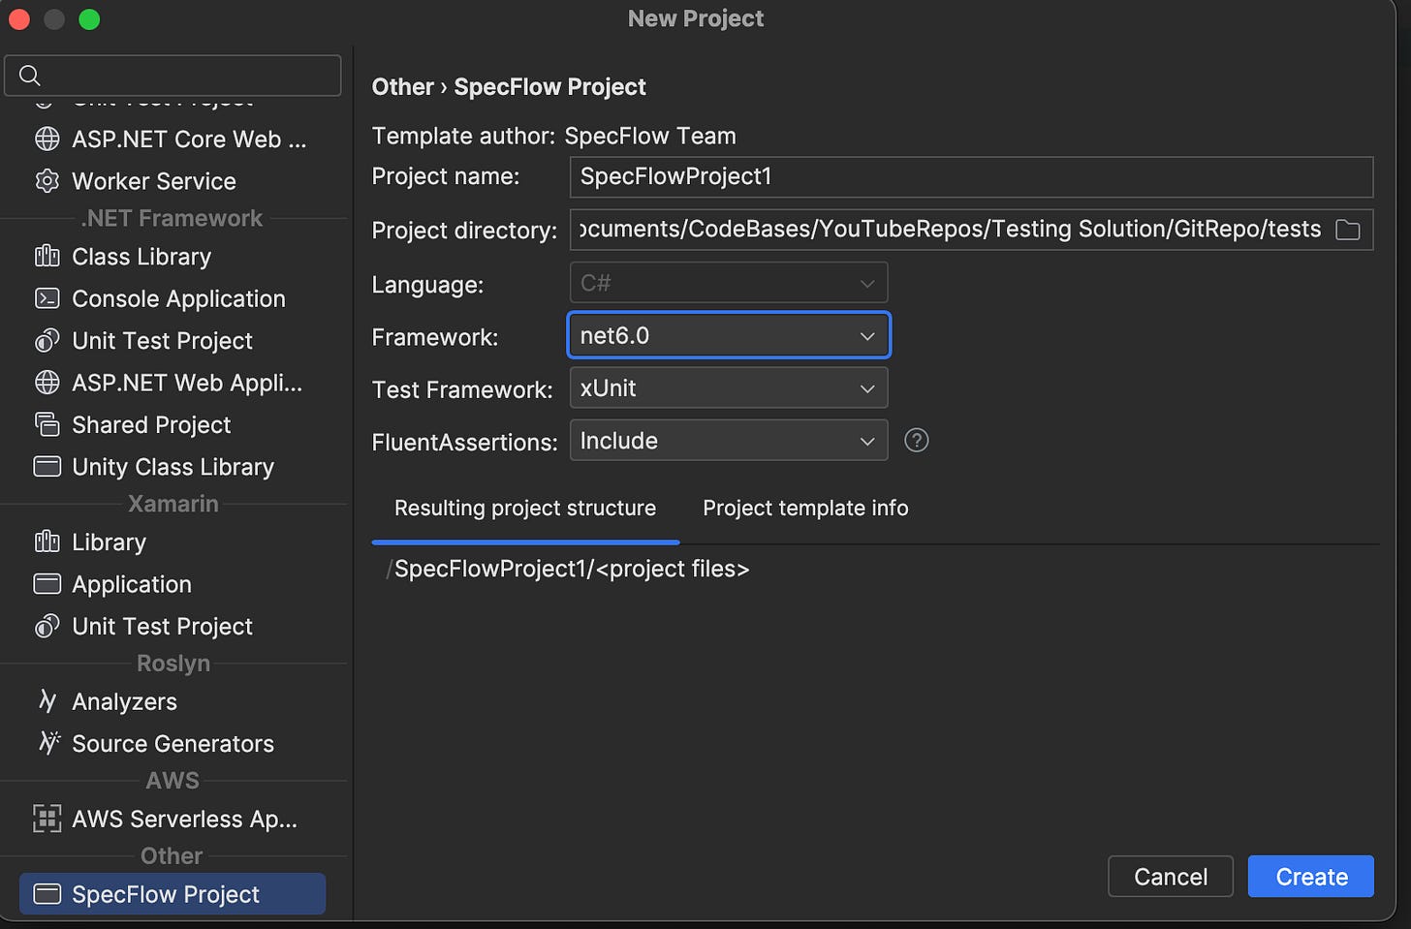Select AWS Serverless Application template

click(172, 819)
